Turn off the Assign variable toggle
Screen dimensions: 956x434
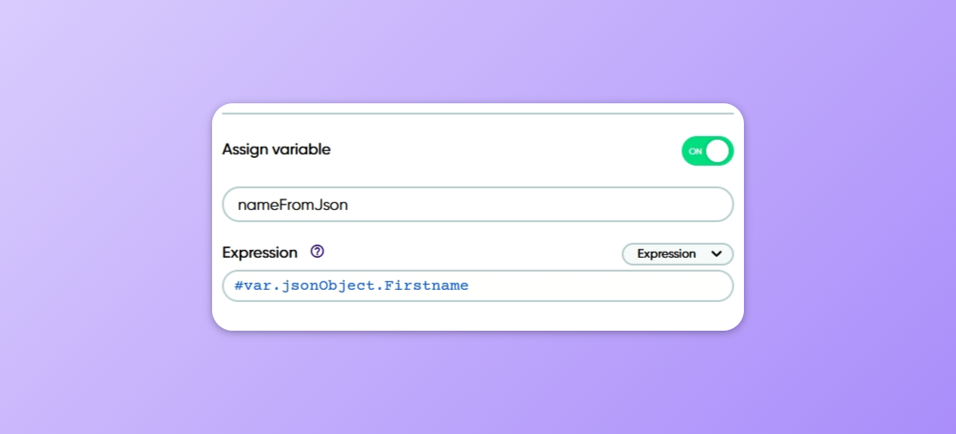pos(707,151)
